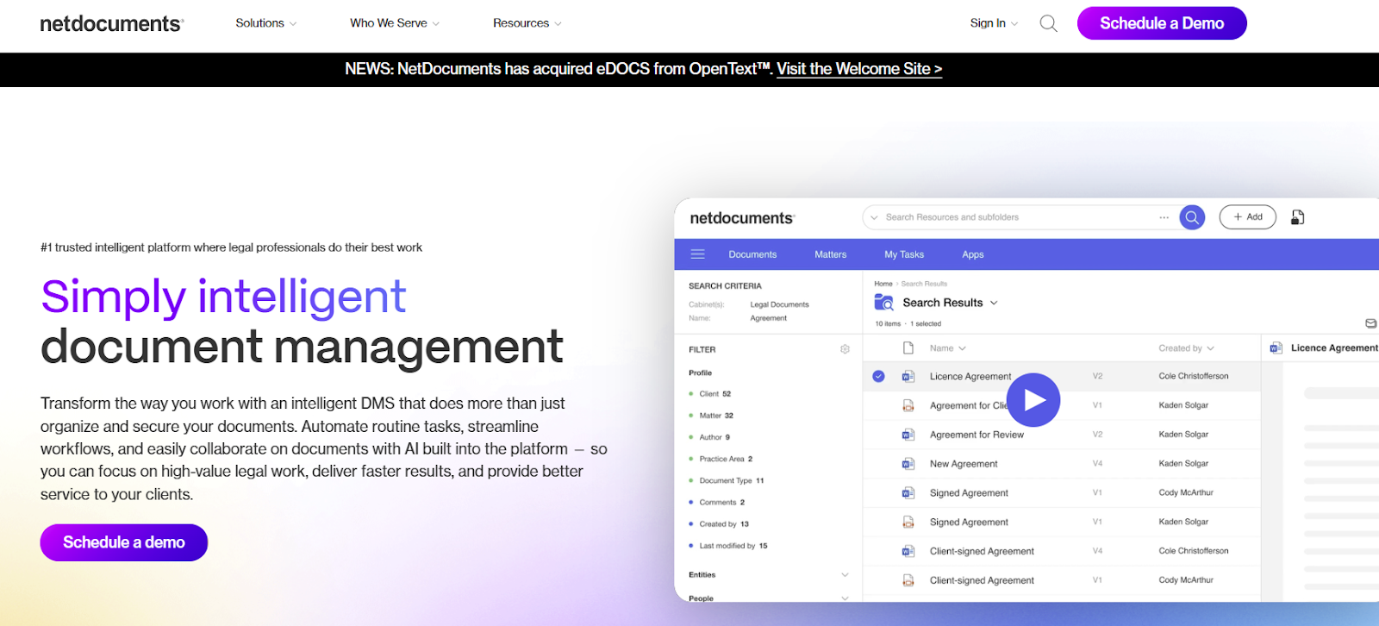This screenshot has width=1379, height=626.
Task: Click the + Add button
Action: tap(1247, 217)
